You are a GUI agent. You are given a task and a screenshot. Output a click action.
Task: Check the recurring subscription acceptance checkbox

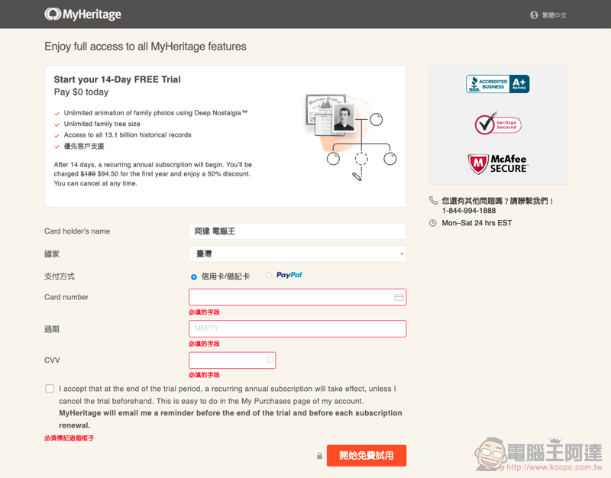[x=50, y=389]
